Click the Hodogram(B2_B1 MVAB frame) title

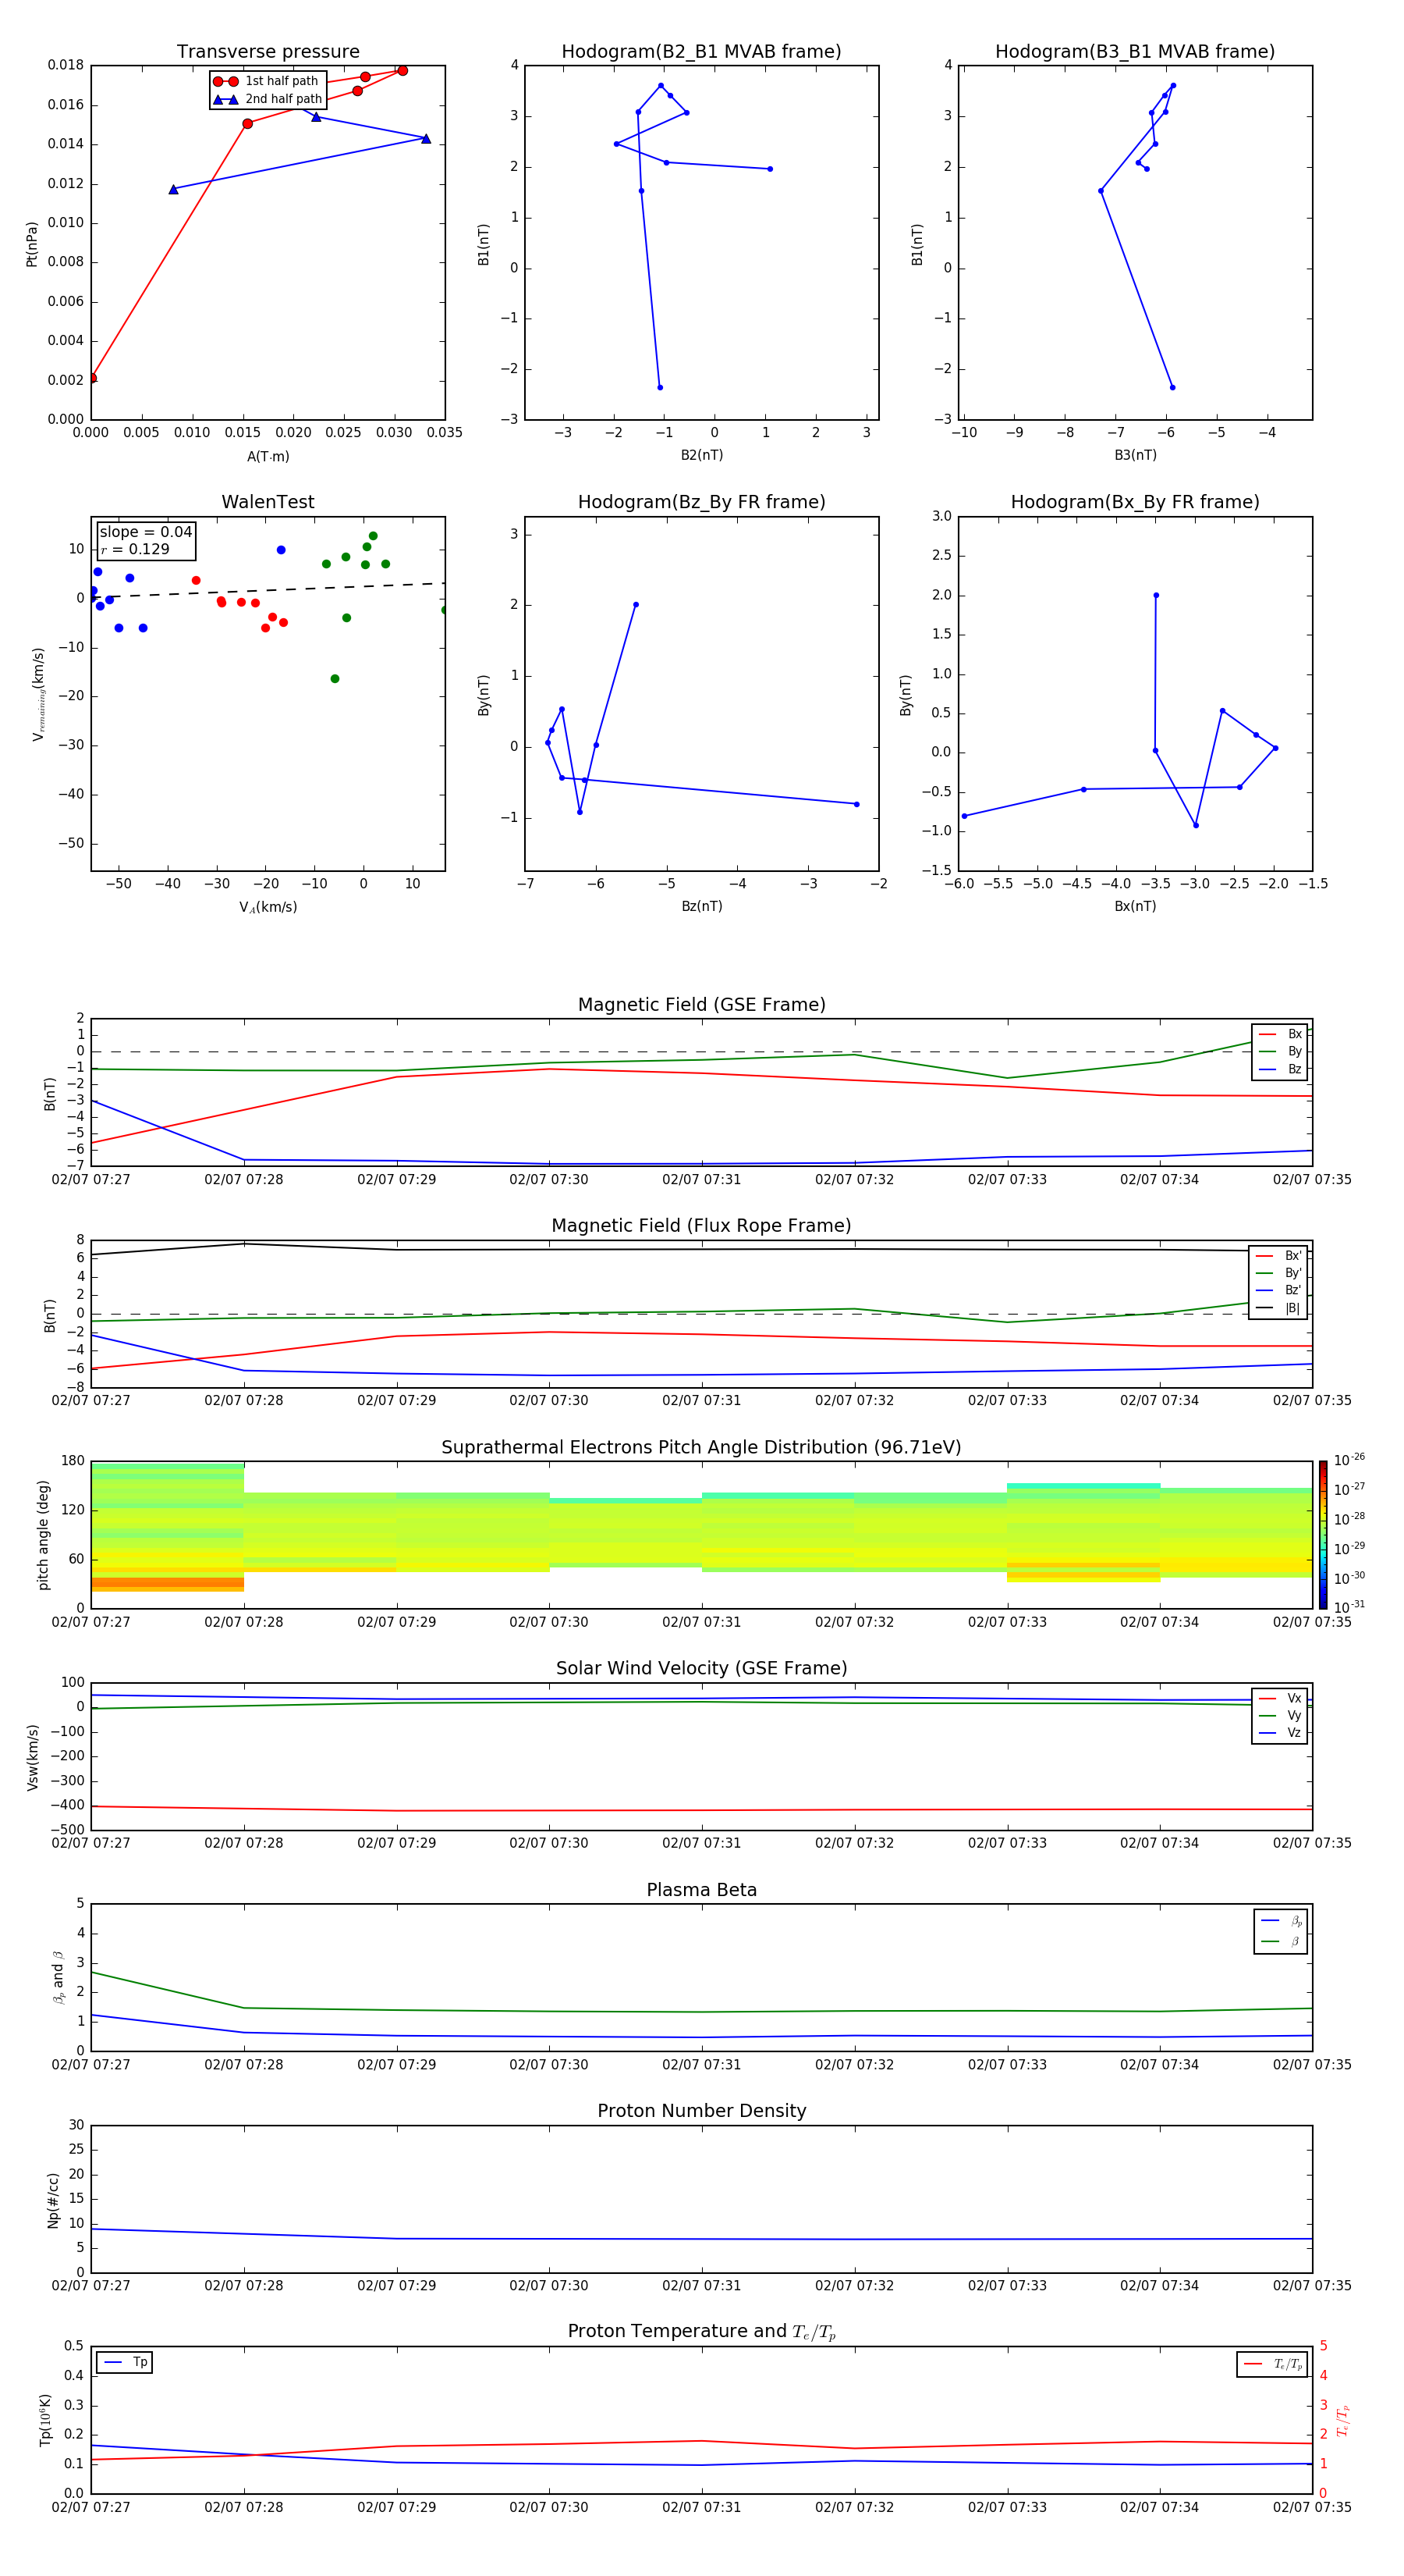[701, 52]
